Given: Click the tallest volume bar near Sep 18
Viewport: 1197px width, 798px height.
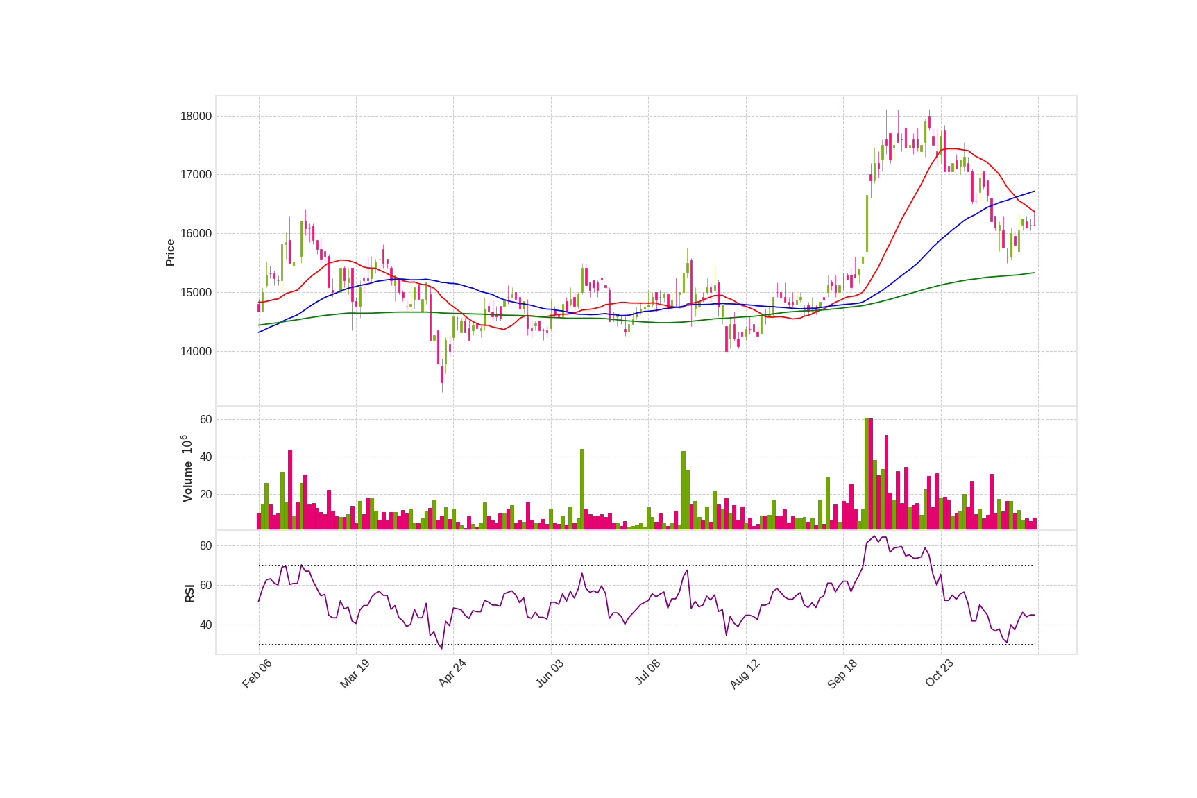Looking at the screenshot, I should coord(867,473).
